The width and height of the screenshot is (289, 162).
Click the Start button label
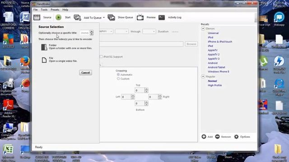click(x=68, y=17)
